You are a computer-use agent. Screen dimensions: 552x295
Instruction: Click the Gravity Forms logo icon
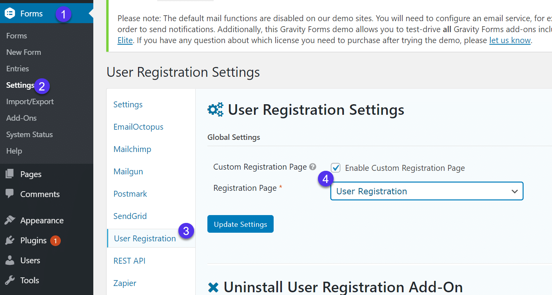(x=9, y=13)
